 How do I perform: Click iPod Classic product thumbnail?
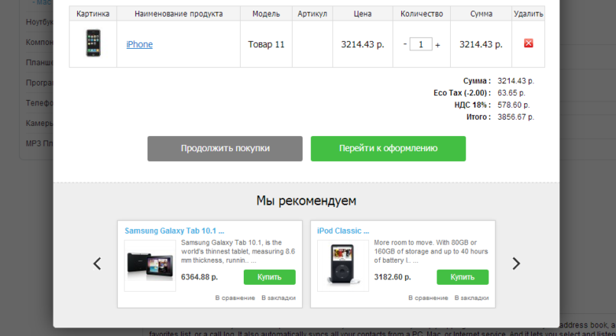point(343,266)
